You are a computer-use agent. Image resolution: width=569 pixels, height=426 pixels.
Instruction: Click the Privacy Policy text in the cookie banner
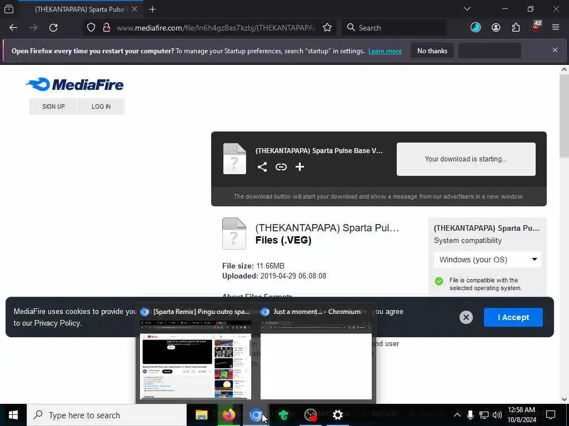pos(57,323)
